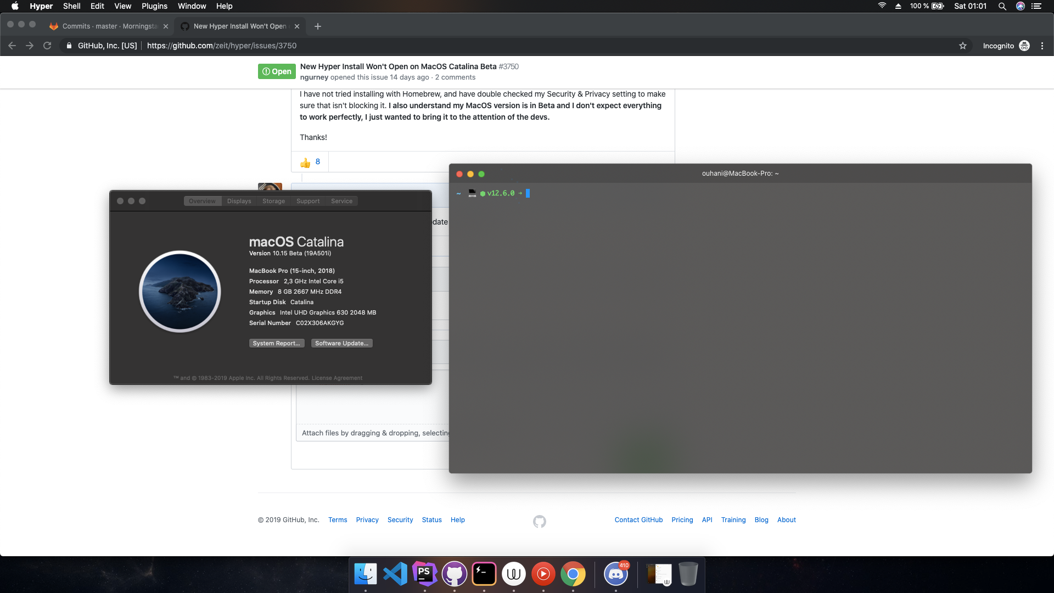Switch to the Displays tab
This screenshot has width=1054, height=593.
[239, 201]
